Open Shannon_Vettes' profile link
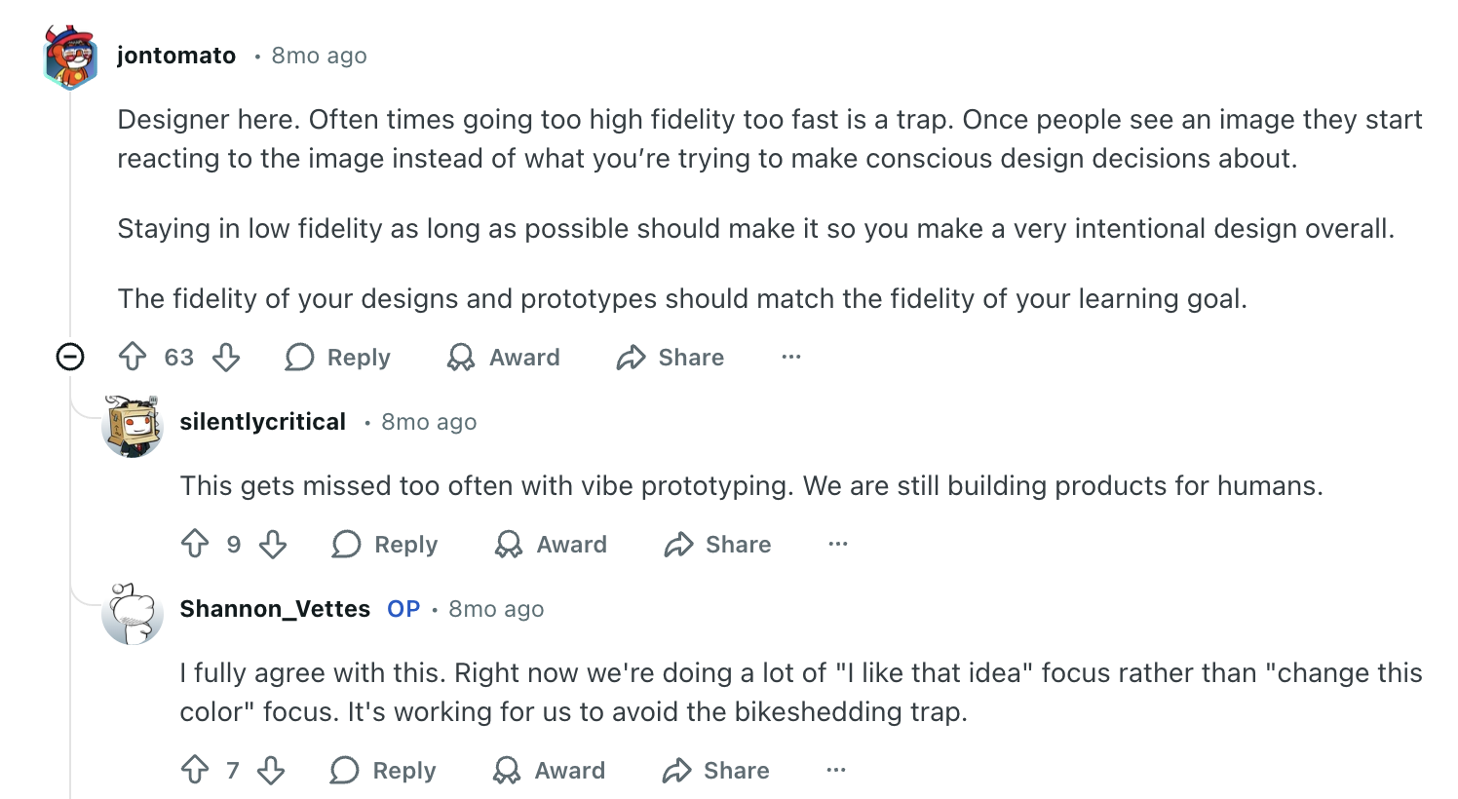This screenshot has width=1458, height=799. coord(275,609)
